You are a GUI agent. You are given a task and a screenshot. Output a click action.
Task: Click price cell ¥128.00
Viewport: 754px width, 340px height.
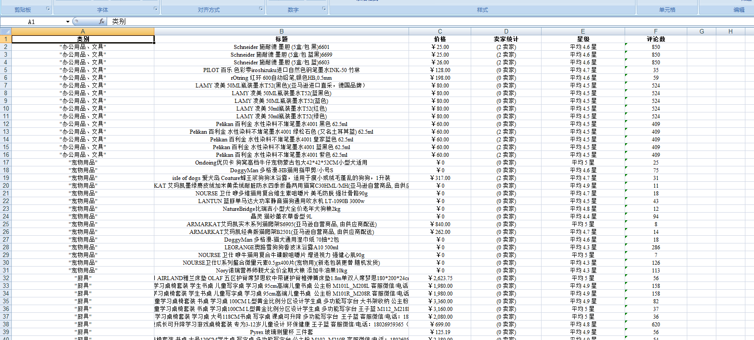[x=440, y=70]
